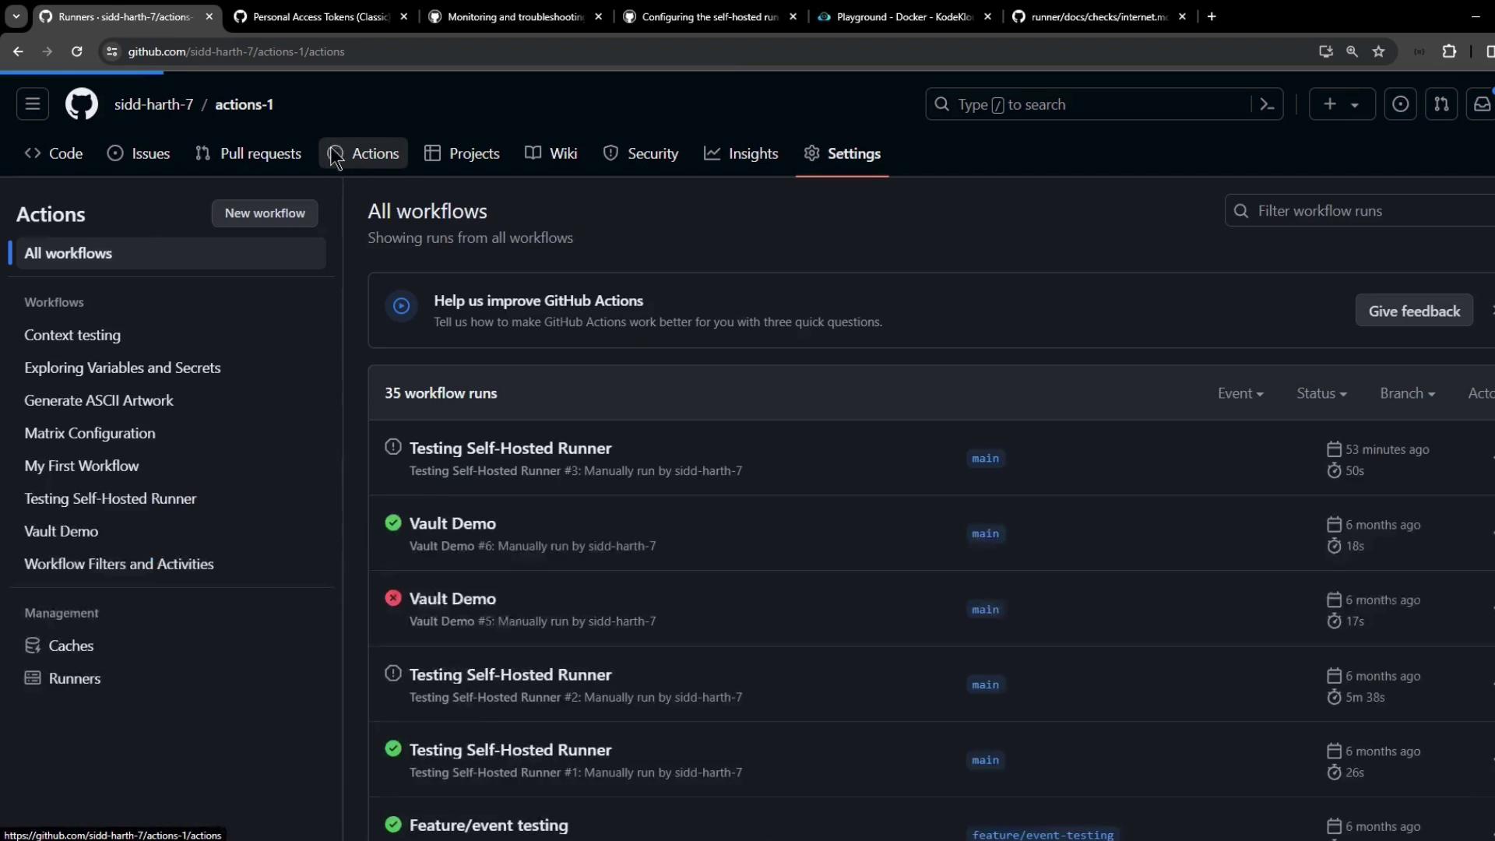The width and height of the screenshot is (1495, 841).
Task: Open Caches under Management
Action: coord(70,646)
